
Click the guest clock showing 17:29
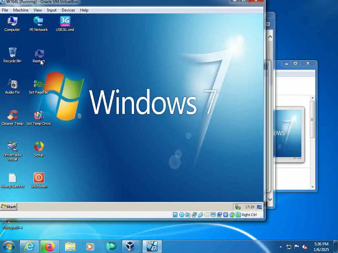[250, 207]
